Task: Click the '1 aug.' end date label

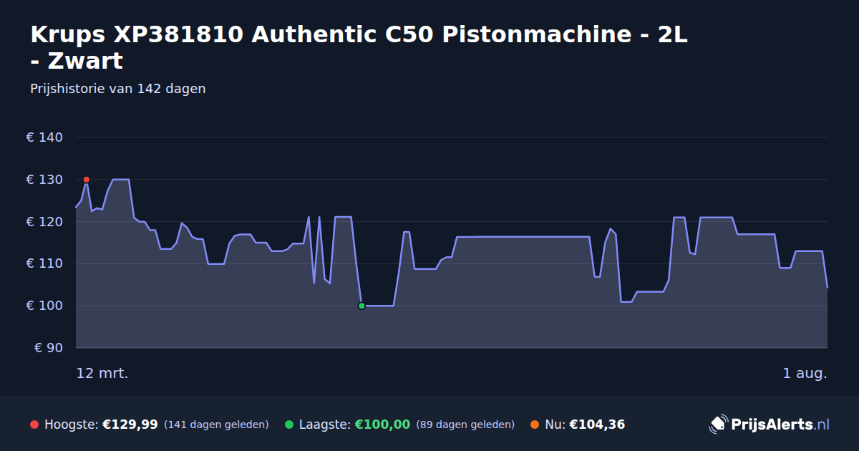Action: tap(805, 374)
